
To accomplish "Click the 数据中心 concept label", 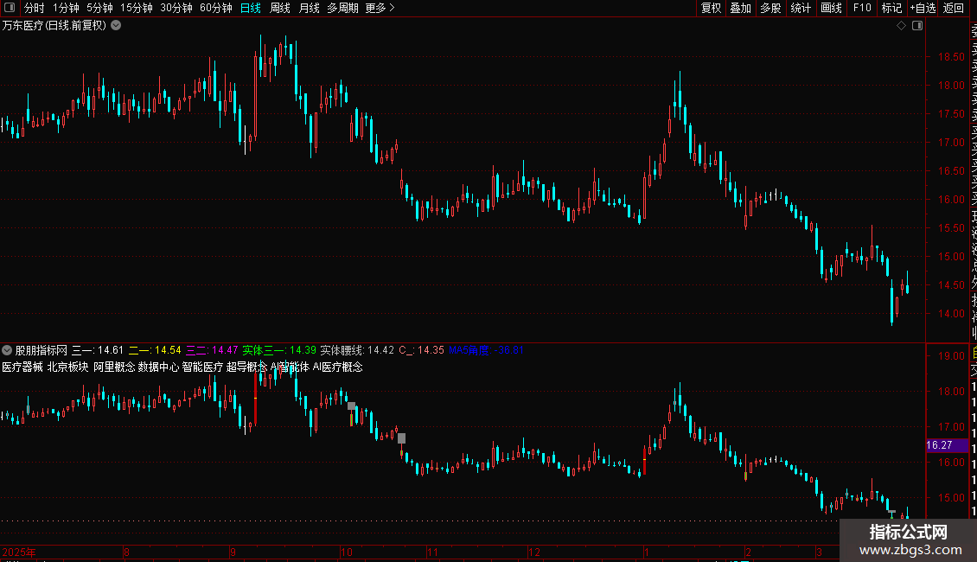I will 158,367.
